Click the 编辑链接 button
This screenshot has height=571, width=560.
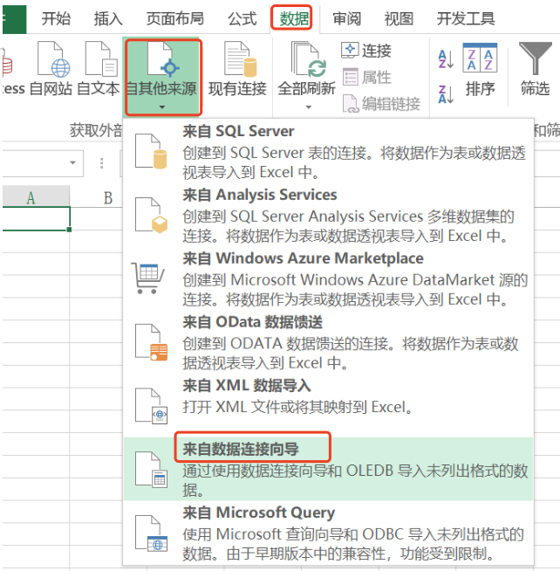tap(381, 103)
